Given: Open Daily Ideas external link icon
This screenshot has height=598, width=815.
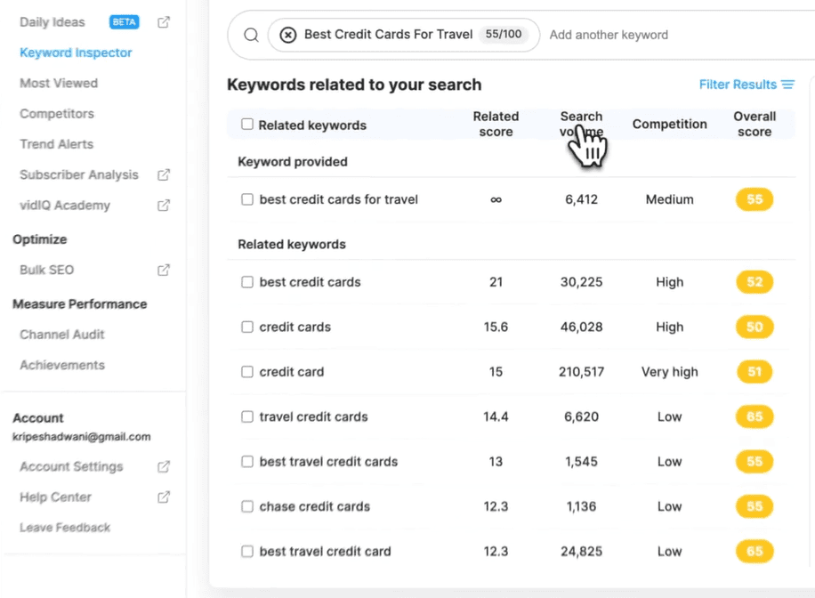Looking at the screenshot, I should tap(164, 21).
